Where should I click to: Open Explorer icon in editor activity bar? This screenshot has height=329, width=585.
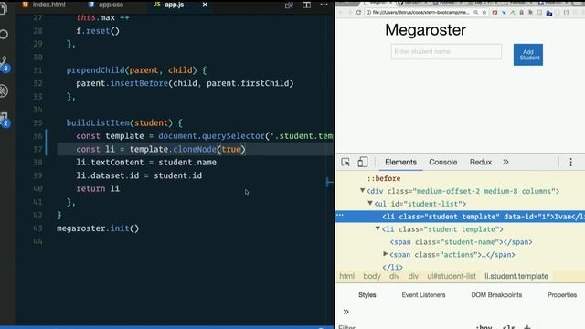[3, 8]
